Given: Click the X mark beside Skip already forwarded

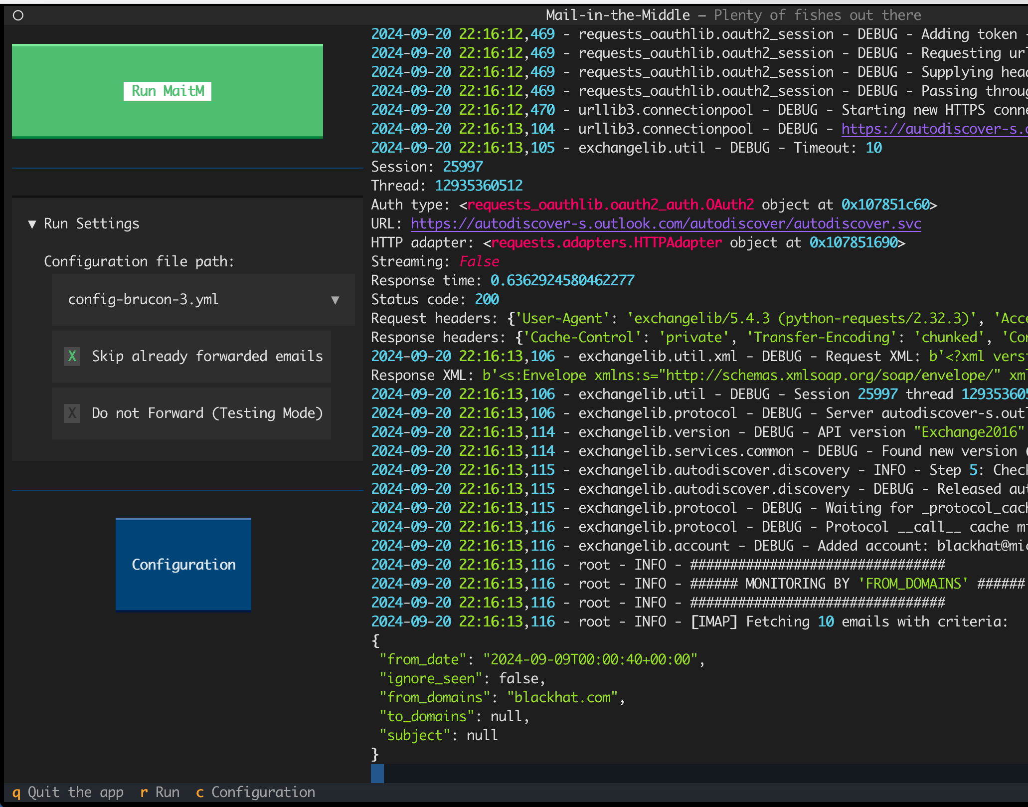Looking at the screenshot, I should coord(72,356).
